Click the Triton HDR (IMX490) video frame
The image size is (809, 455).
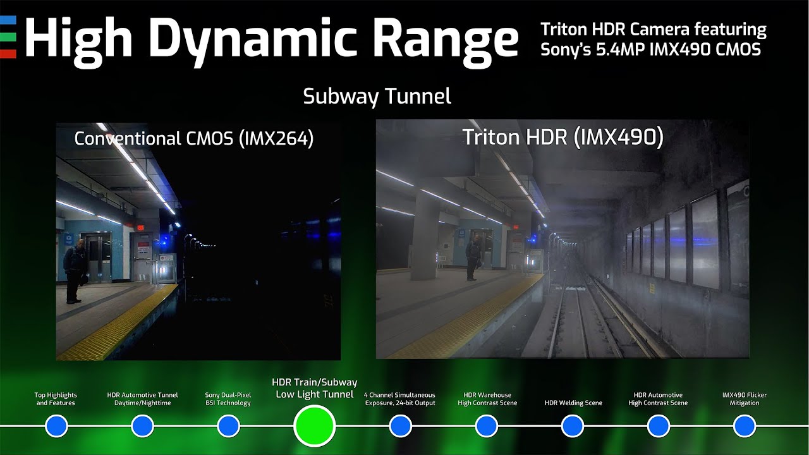point(563,239)
